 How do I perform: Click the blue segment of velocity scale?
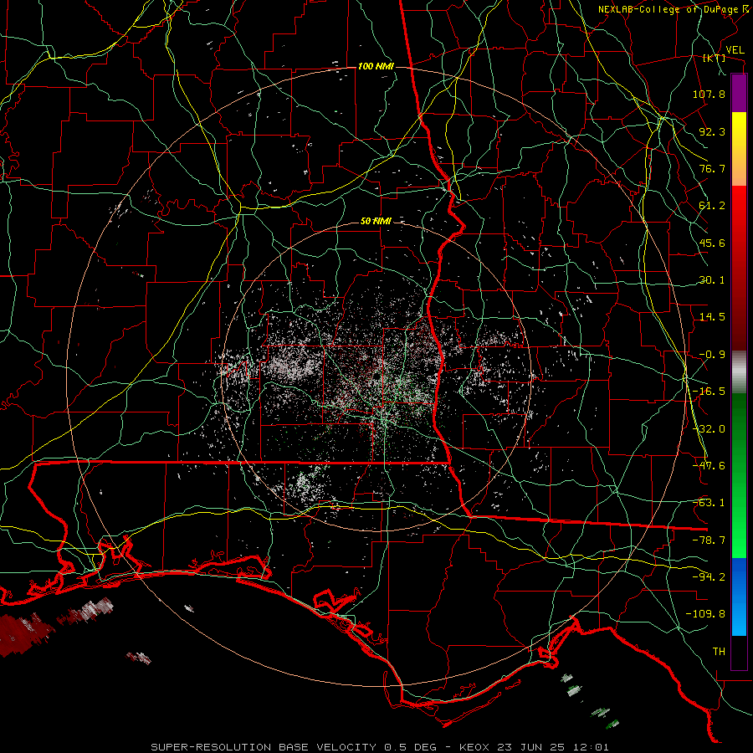tap(739, 597)
